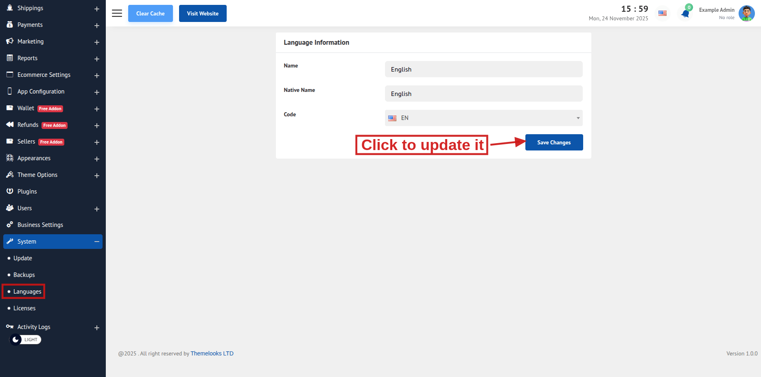Viewport: 761px width, 377px height.
Task: Go to Backups under System
Action: [24, 275]
